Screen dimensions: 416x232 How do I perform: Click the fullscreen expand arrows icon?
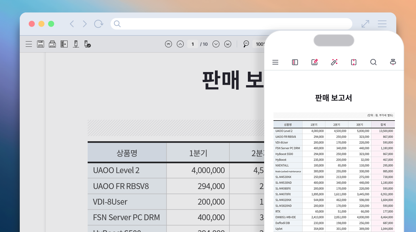click(365, 24)
